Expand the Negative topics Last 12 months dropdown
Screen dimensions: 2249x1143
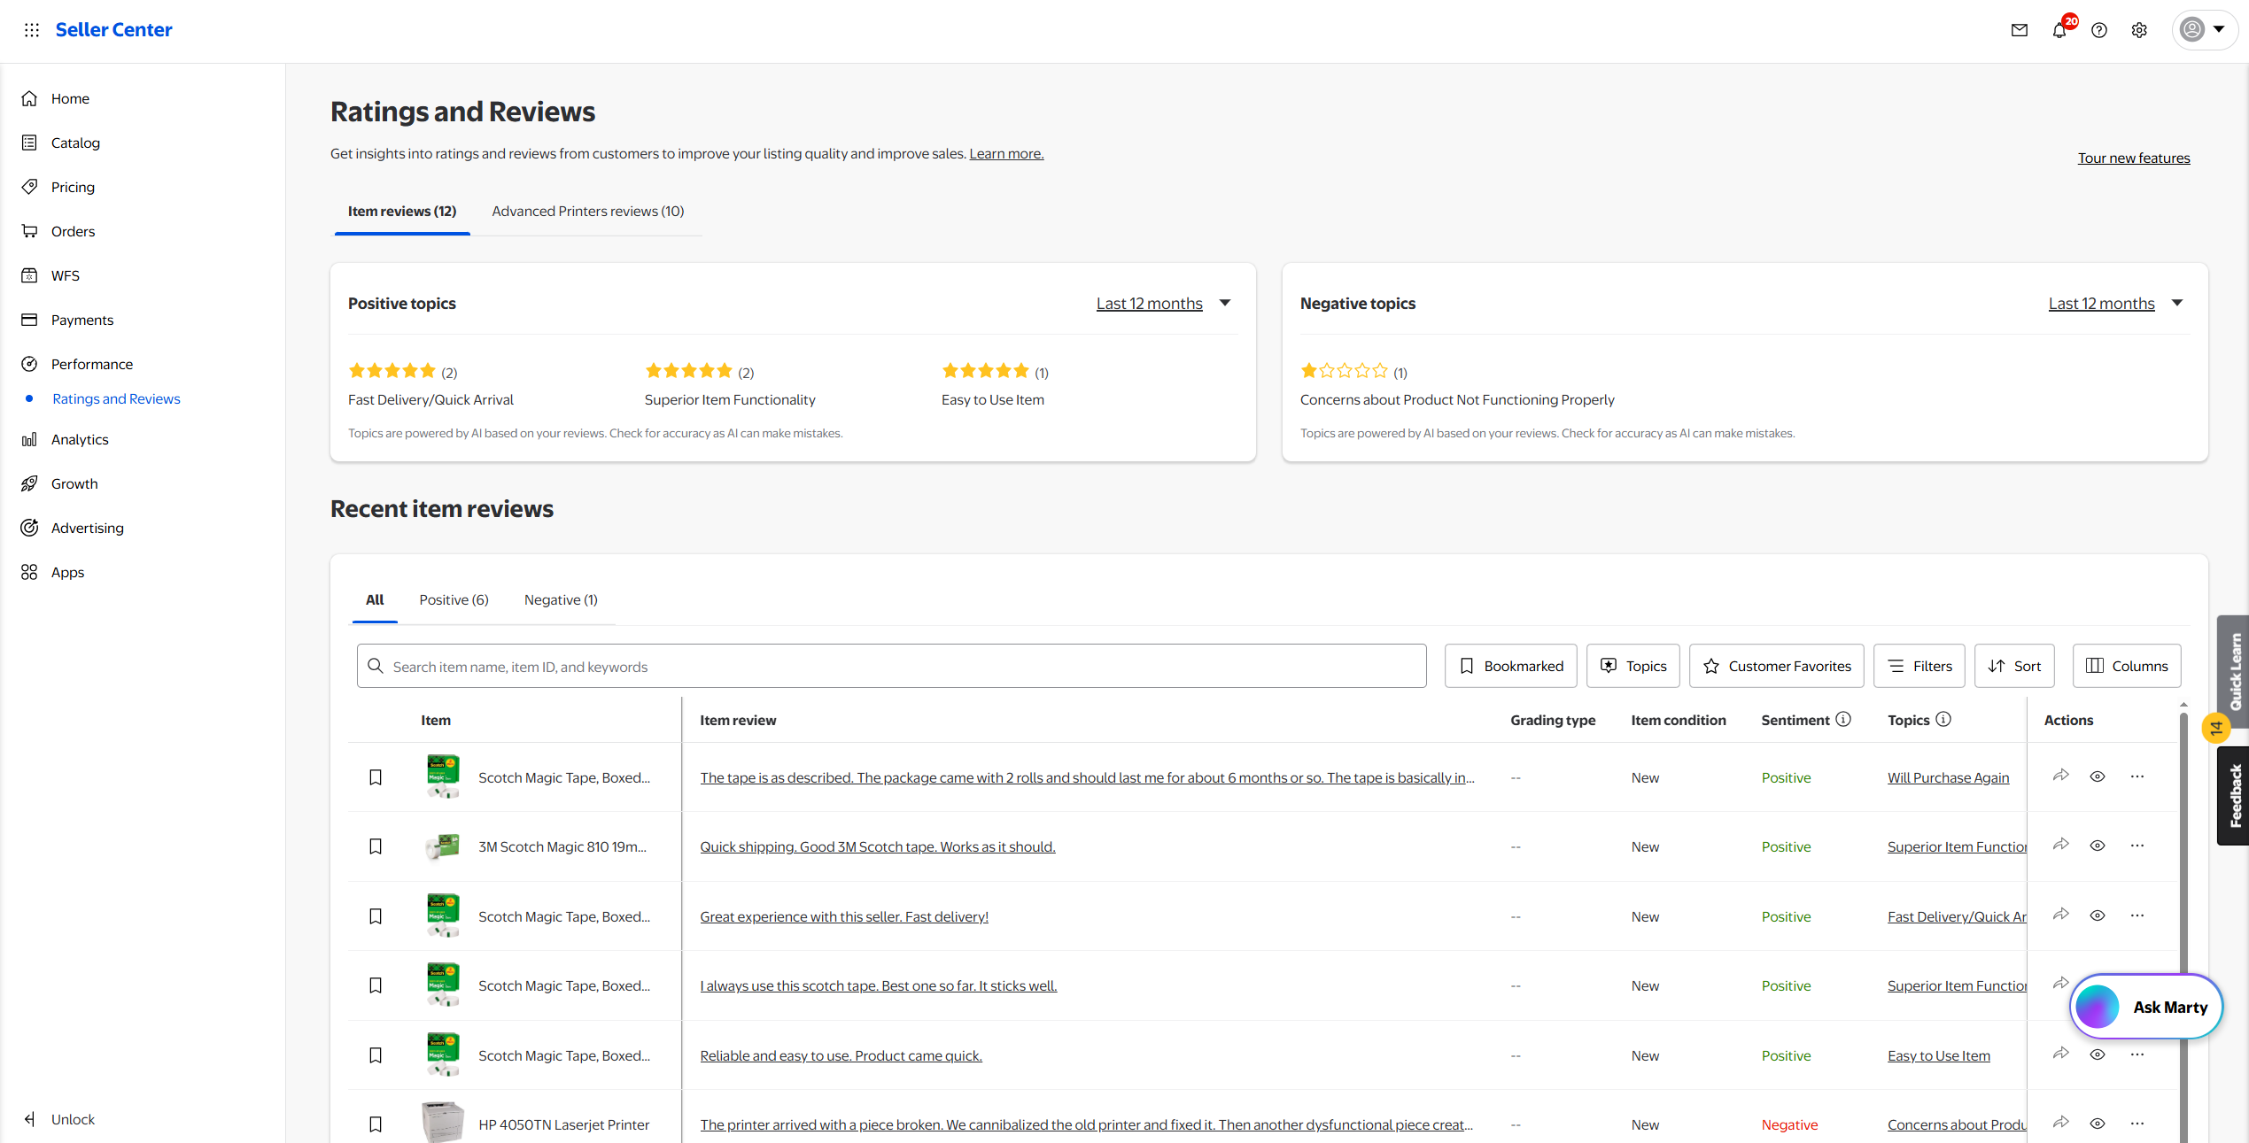pyautogui.click(x=2115, y=304)
